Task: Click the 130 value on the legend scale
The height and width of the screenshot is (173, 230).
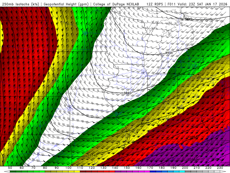Action: [103, 168]
